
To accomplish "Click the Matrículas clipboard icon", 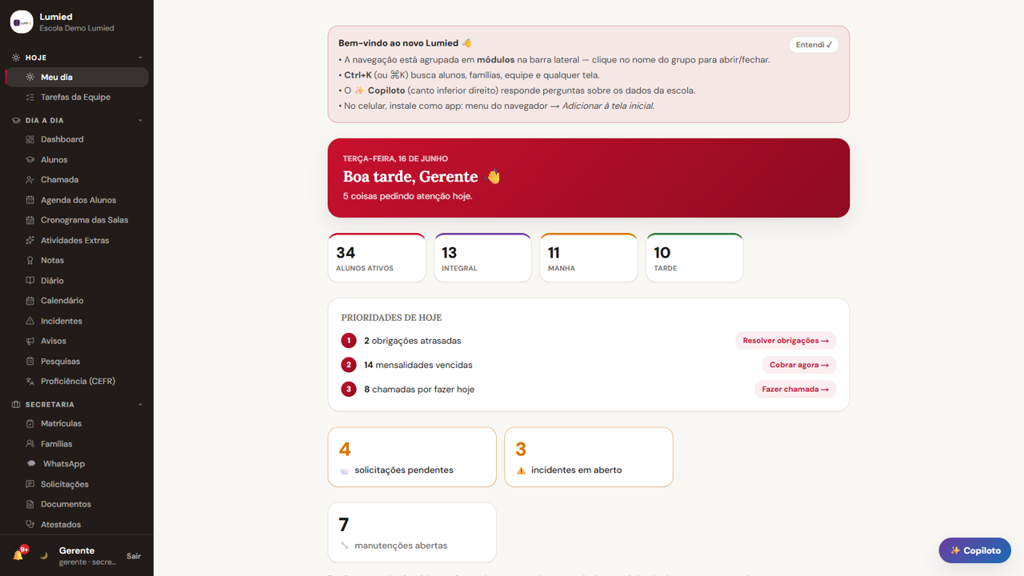I will tap(30, 424).
